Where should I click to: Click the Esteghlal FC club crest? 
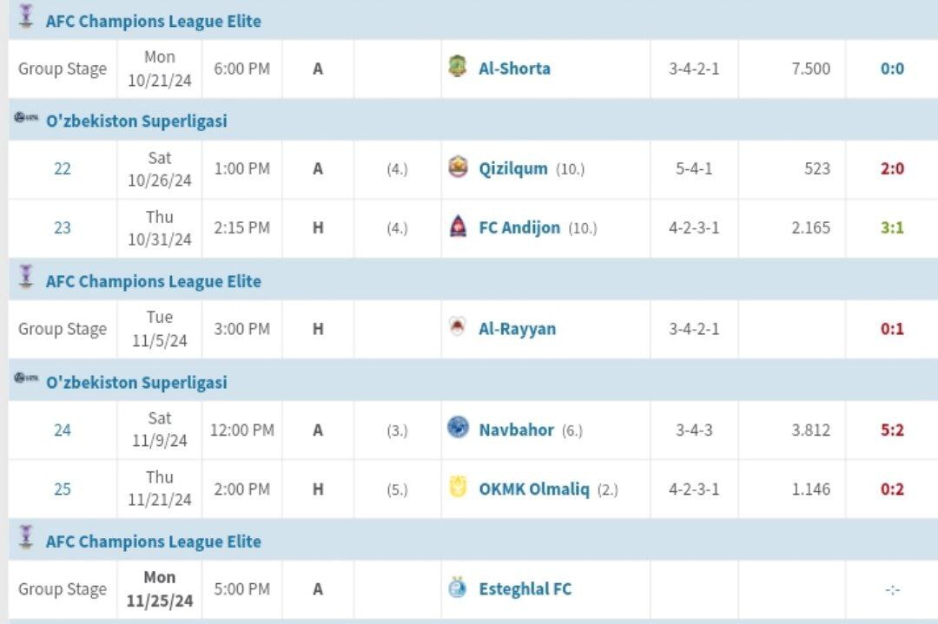[x=458, y=588]
